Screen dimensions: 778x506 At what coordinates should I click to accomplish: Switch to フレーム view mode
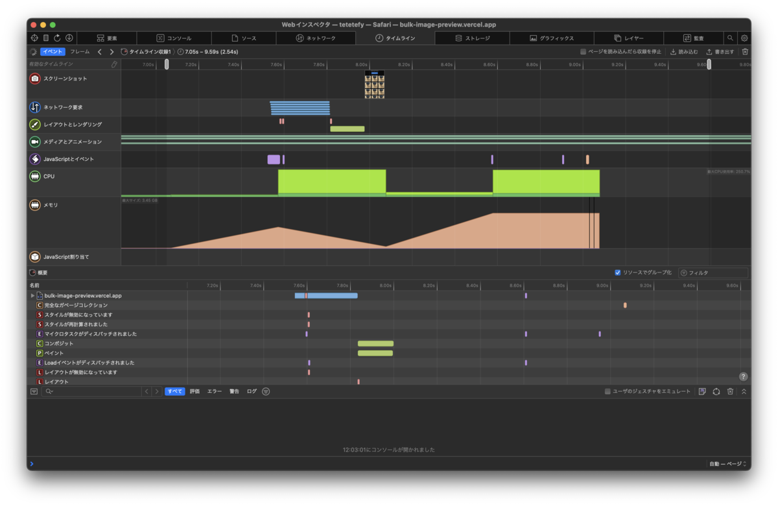point(80,51)
